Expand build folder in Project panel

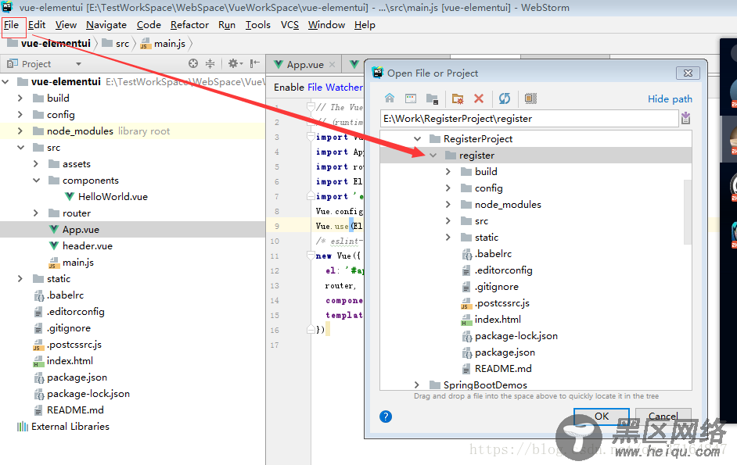20,98
